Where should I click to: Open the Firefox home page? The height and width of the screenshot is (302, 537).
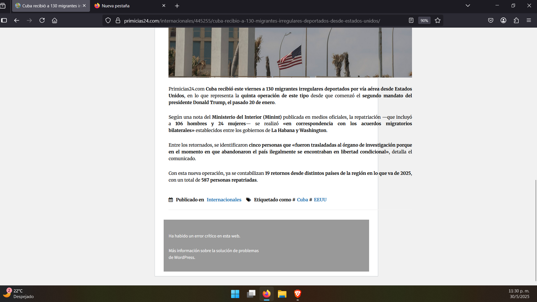[55, 20]
